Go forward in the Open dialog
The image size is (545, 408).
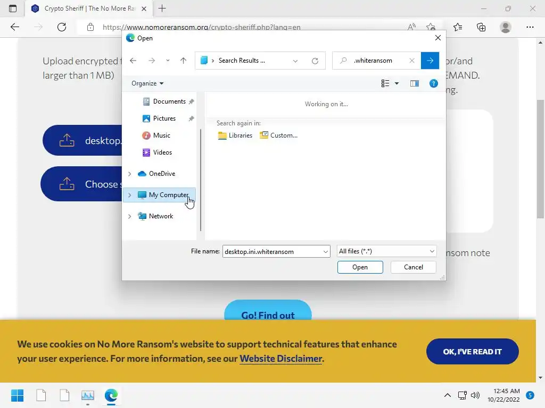(x=152, y=61)
